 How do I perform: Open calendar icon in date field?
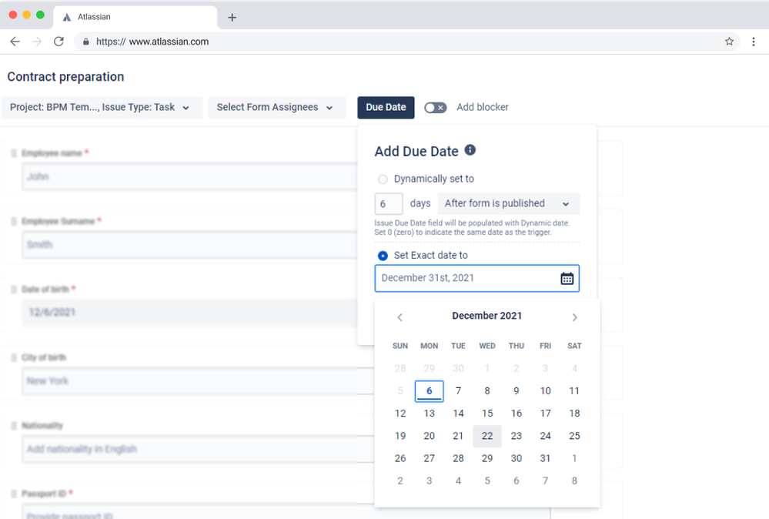(x=567, y=279)
